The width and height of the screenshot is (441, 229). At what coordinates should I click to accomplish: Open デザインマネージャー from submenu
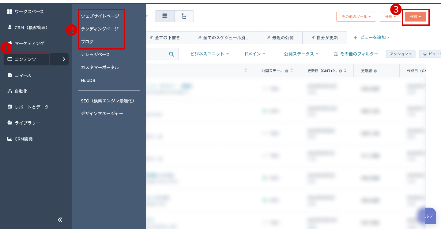point(102,114)
